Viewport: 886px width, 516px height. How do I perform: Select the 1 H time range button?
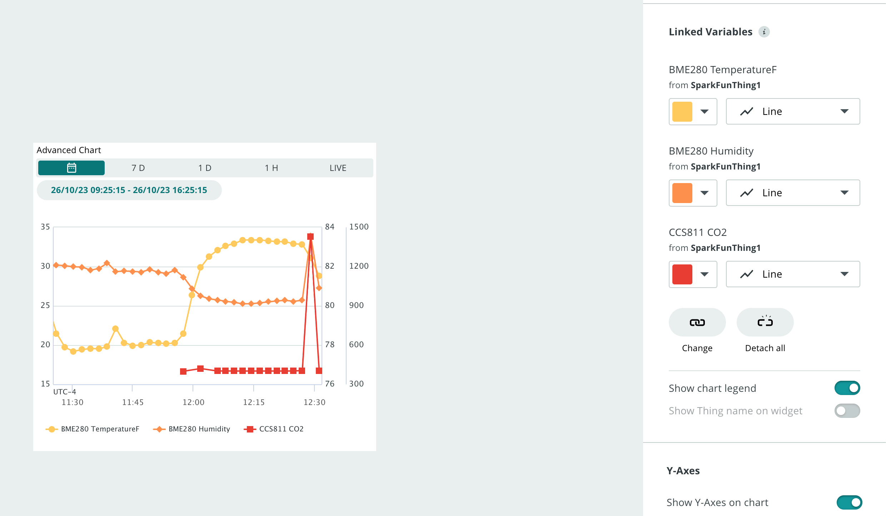point(271,167)
